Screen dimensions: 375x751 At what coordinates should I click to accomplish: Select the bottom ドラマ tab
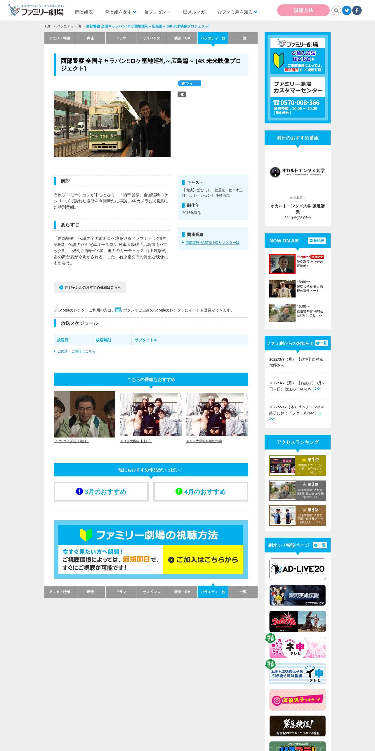[121, 592]
